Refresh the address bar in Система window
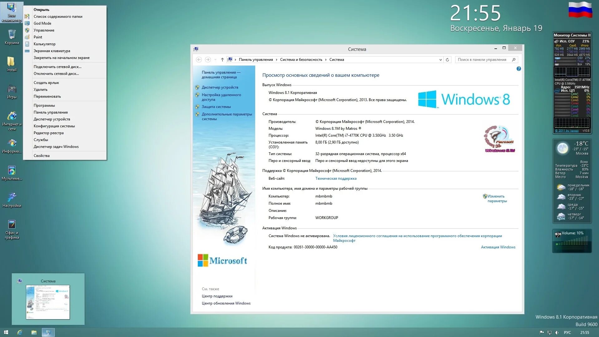 (447, 60)
